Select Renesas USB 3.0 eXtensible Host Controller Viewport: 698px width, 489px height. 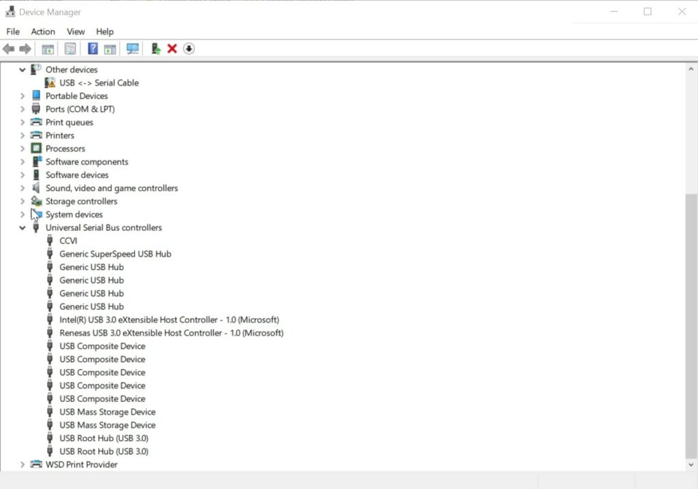[x=171, y=333]
